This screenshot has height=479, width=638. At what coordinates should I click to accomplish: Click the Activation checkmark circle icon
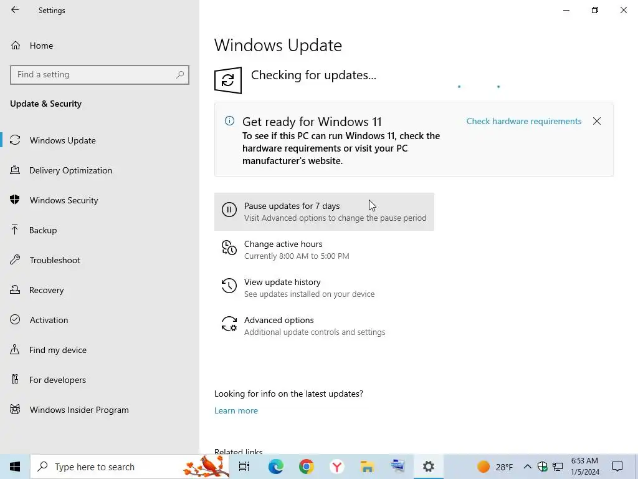[15, 320]
